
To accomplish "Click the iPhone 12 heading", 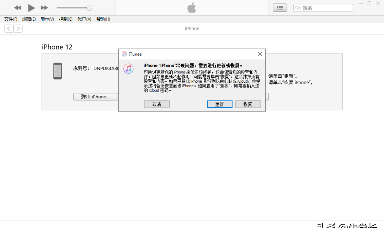I will pos(57,47).
